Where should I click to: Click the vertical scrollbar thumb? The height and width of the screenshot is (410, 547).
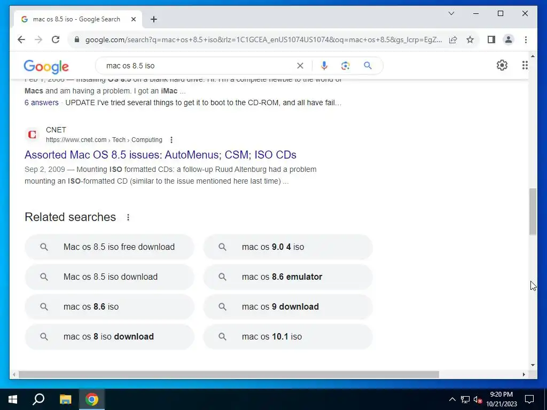click(x=533, y=211)
